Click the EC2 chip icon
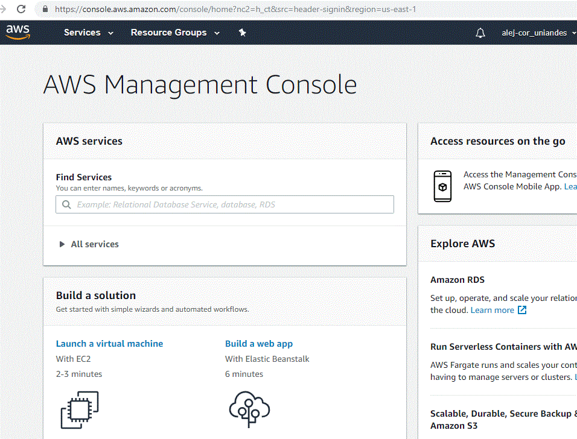 [80, 409]
